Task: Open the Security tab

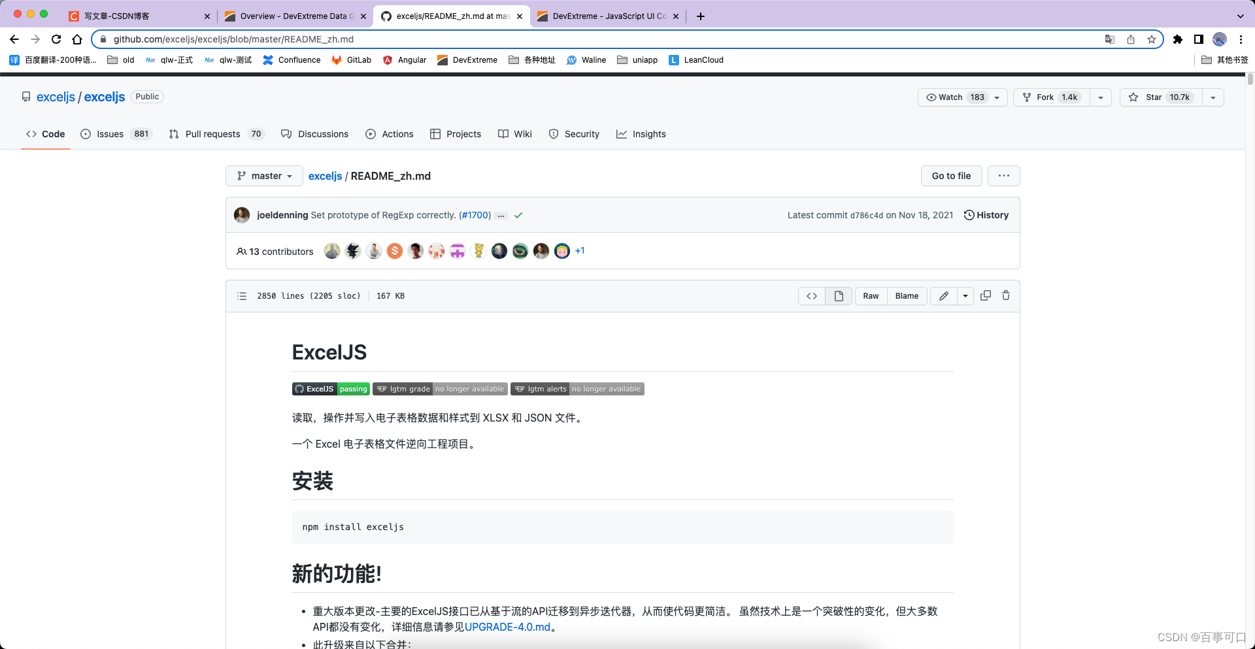Action: [574, 134]
